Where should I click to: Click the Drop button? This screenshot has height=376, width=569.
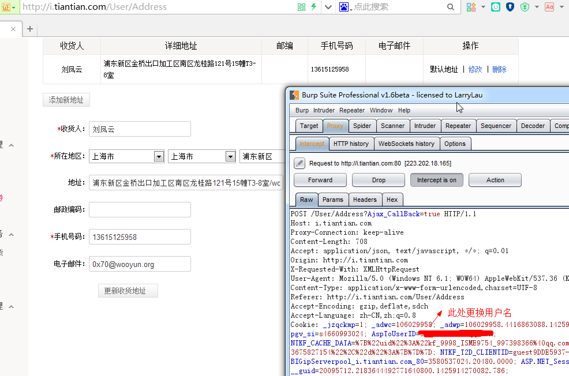[x=379, y=180]
